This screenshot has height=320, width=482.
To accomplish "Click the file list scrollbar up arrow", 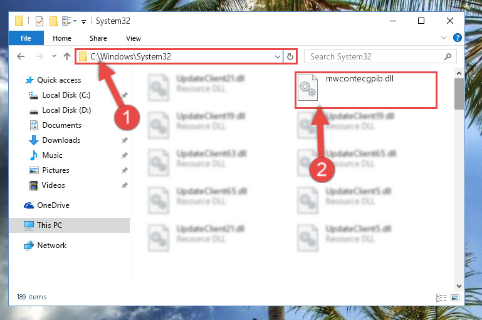I will pos(459,73).
